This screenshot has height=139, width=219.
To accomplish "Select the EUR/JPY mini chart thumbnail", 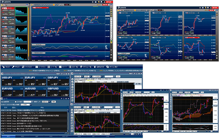I will point(21,21).
